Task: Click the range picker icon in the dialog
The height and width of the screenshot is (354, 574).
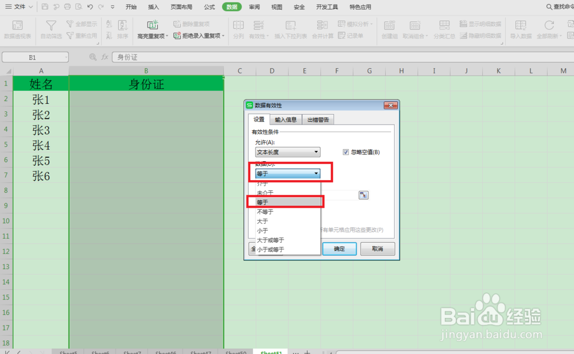Action: (x=363, y=195)
